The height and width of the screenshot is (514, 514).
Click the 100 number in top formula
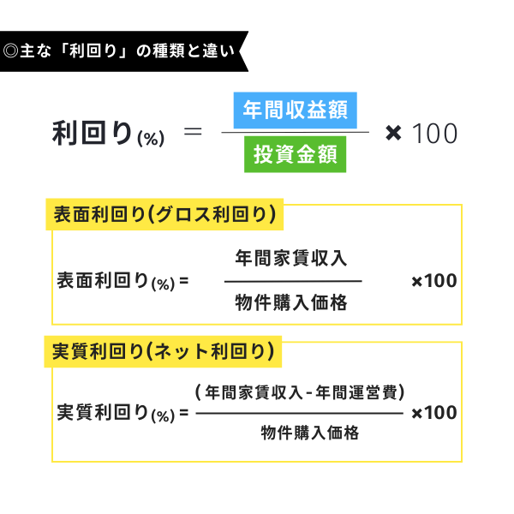(x=434, y=134)
